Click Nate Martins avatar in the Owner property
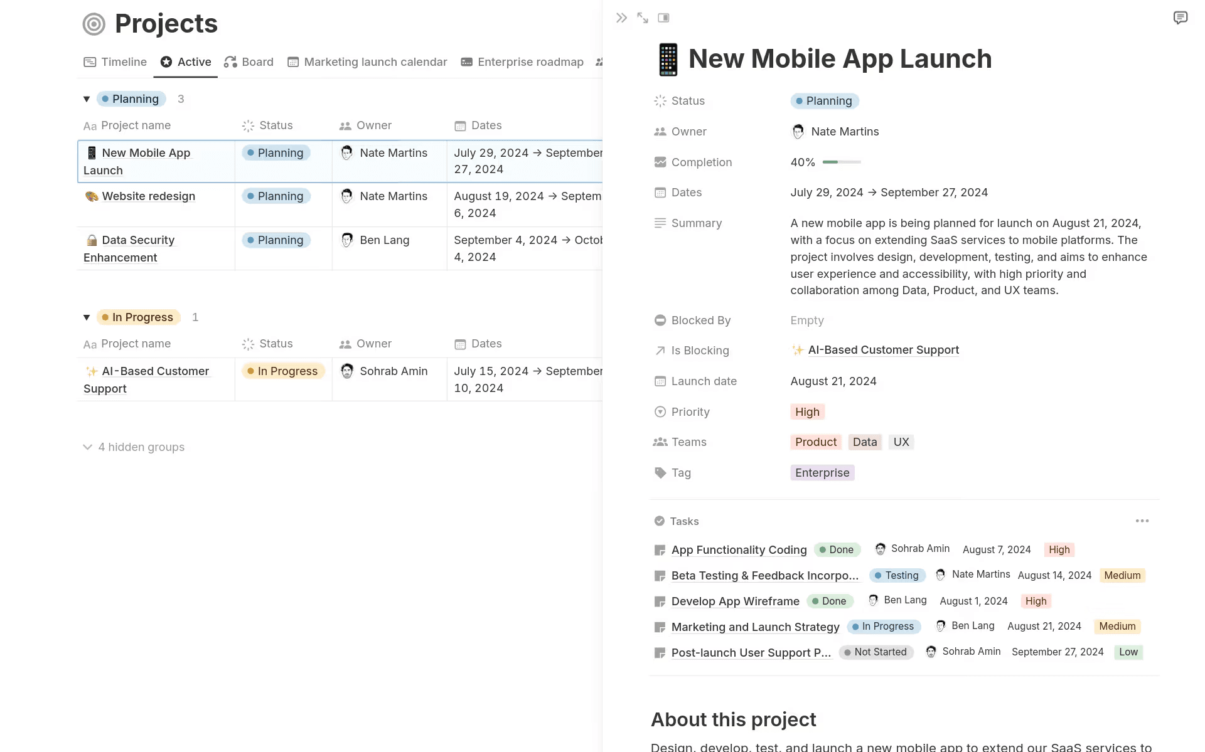Image resolution: width=1205 pixels, height=752 pixels. coord(798,132)
